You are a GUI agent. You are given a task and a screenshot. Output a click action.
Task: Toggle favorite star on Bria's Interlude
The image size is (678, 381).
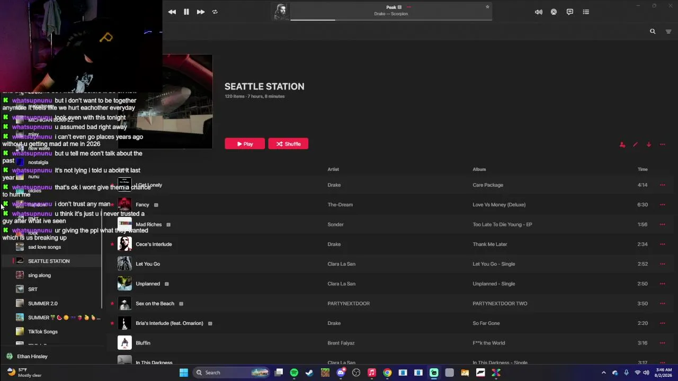(112, 323)
